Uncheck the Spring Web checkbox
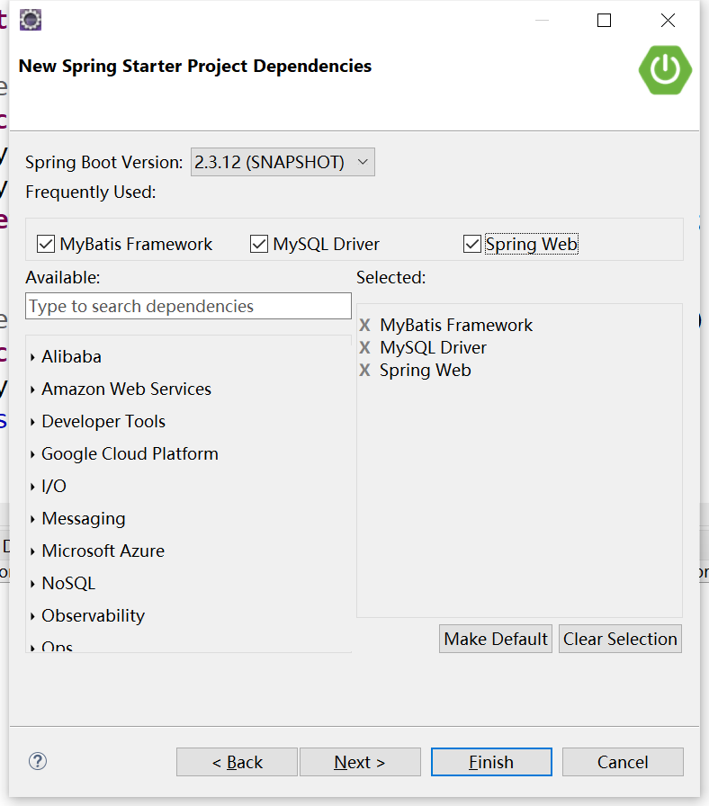The height and width of the screenshot is (806, 709). (472, 244)
